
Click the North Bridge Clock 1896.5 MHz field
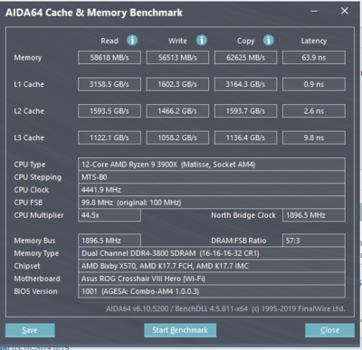(x=314, y=215)
